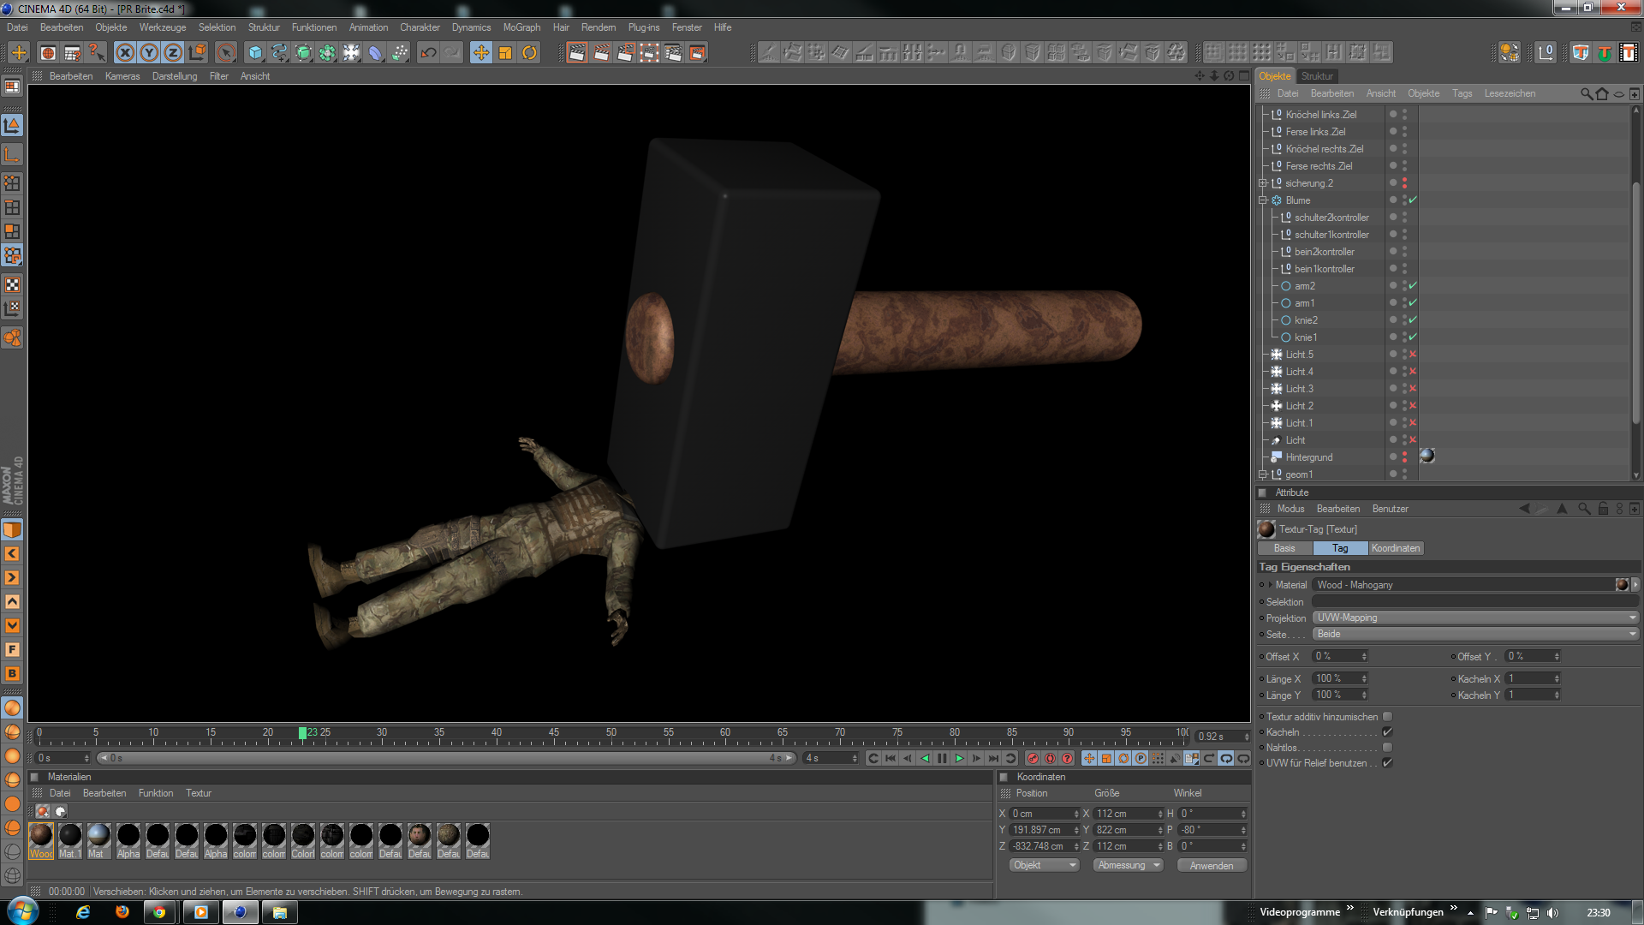Click the record active objects key icon
The image size is (1644, 925).
1033,759
